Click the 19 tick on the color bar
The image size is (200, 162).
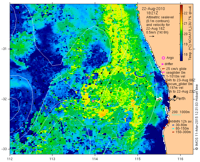coord(186,44)
